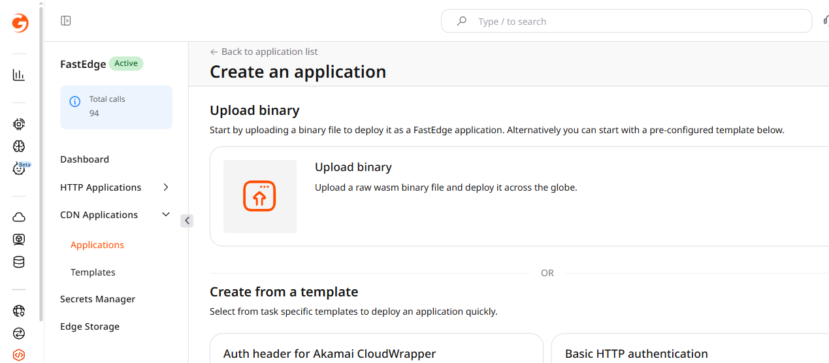Open the circular arrows exchange icon

(19, 333)
